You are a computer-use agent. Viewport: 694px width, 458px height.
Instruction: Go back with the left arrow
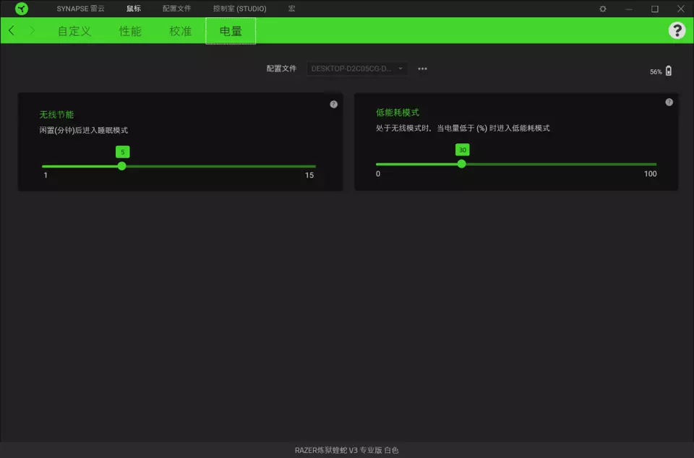point(12,30)
